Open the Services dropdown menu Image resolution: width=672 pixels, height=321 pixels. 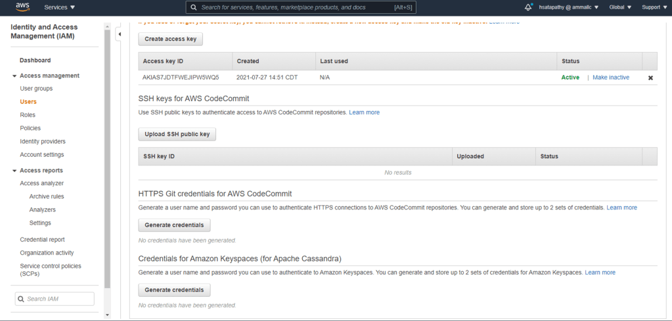click(x=59, y=7)
